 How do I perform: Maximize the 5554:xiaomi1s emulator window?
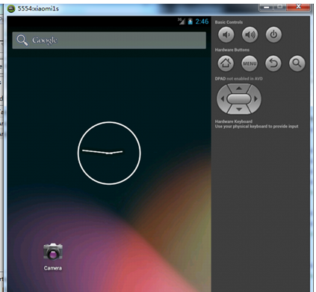[x=280, y=7]
